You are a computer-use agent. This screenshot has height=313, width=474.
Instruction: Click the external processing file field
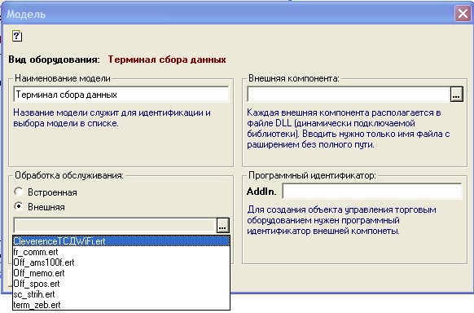click(115, 225)
